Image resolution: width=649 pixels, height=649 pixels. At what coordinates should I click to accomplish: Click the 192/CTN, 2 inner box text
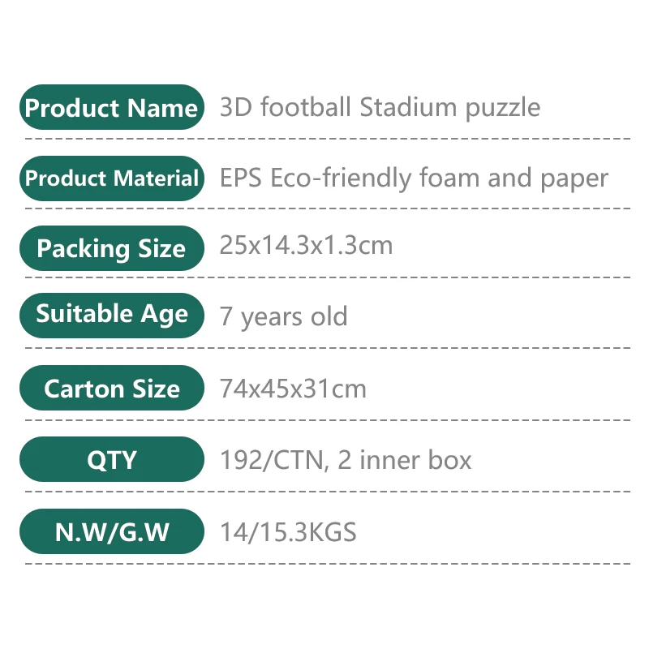[x=346, y=460]
